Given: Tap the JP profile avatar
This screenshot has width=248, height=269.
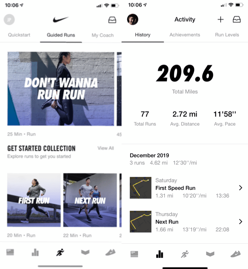Looking at the screenshot, I should point(9,20).
